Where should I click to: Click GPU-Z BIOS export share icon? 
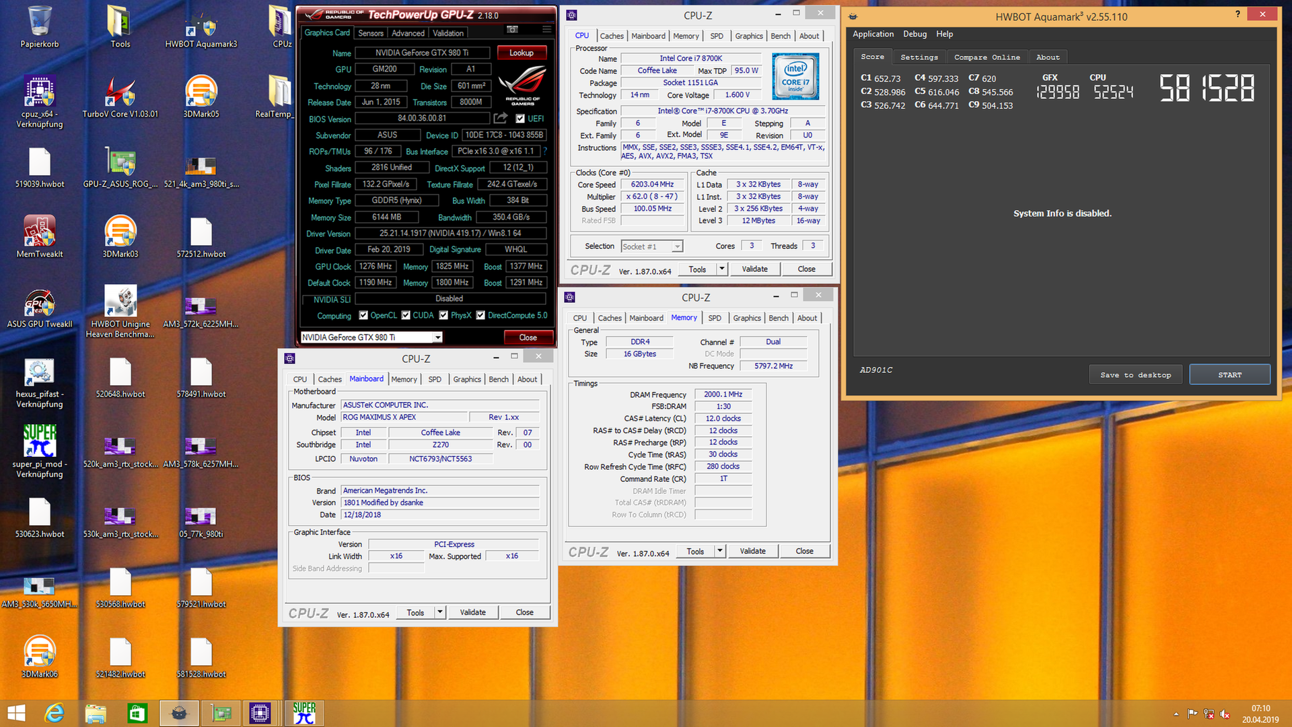click(500, 118)
